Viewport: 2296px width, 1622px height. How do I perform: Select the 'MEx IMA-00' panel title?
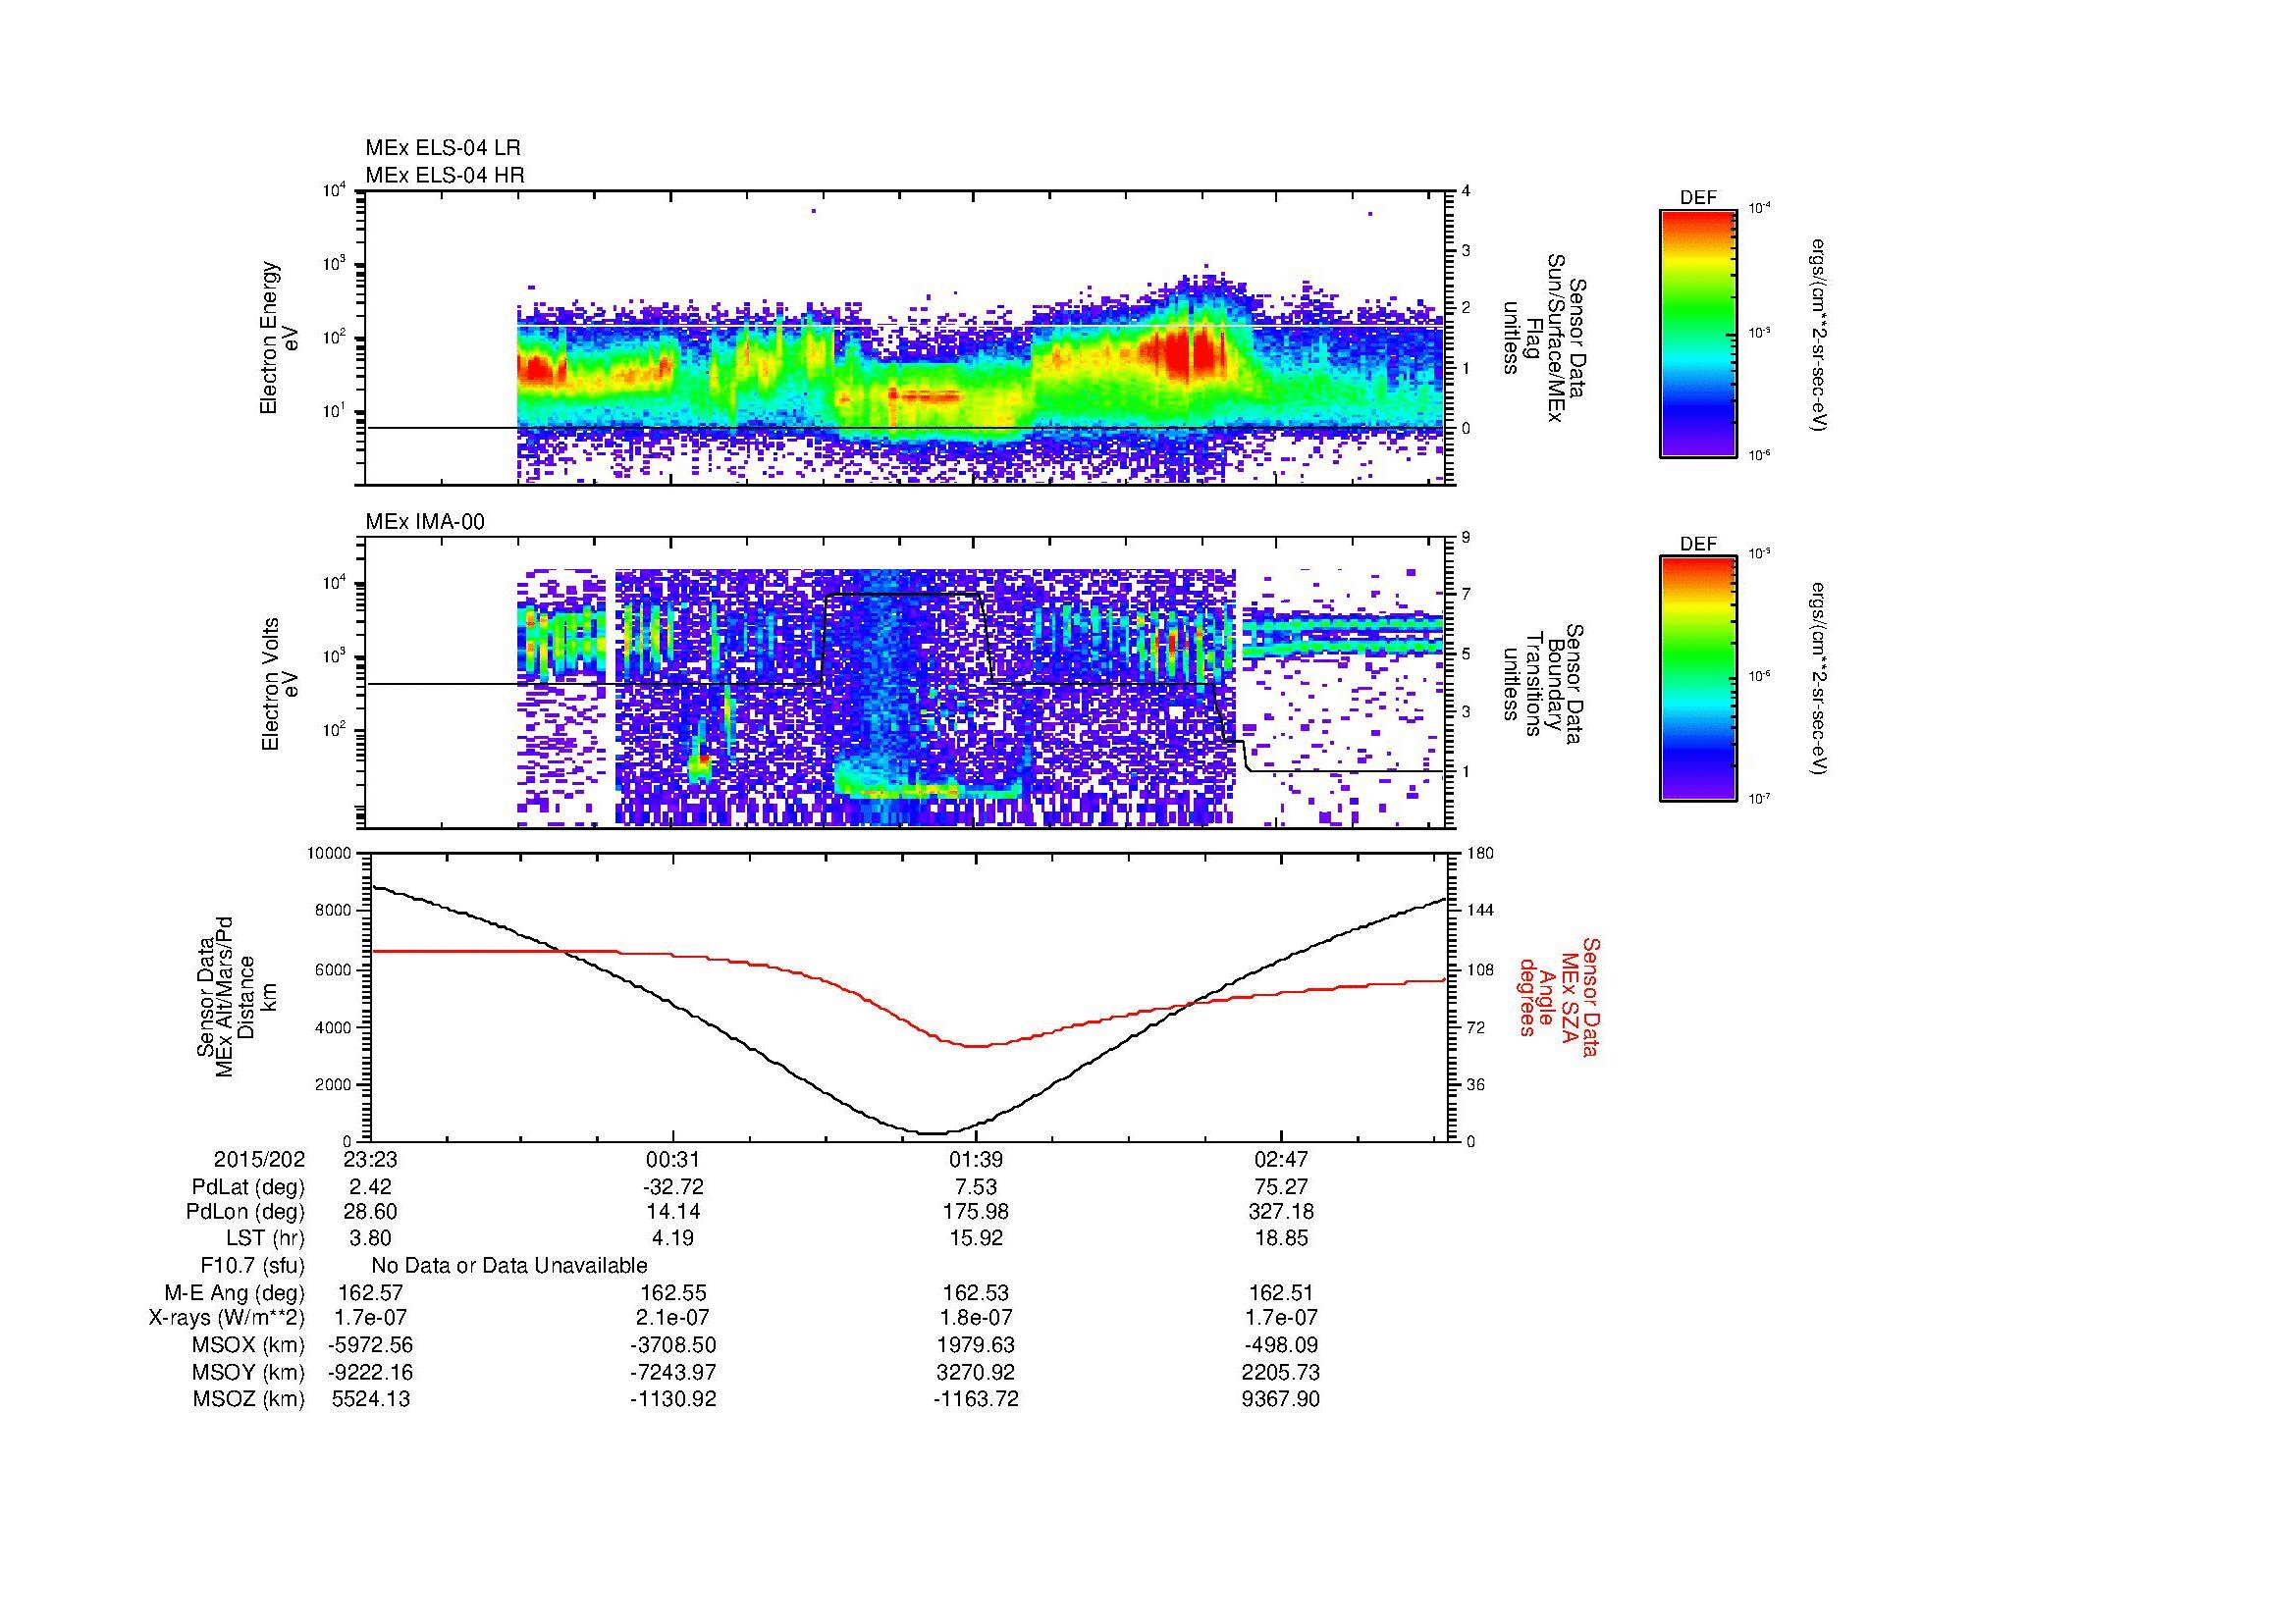click(425, 522)
